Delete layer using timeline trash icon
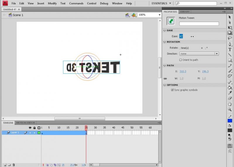 pyautogui.click(x=13, y=165)
